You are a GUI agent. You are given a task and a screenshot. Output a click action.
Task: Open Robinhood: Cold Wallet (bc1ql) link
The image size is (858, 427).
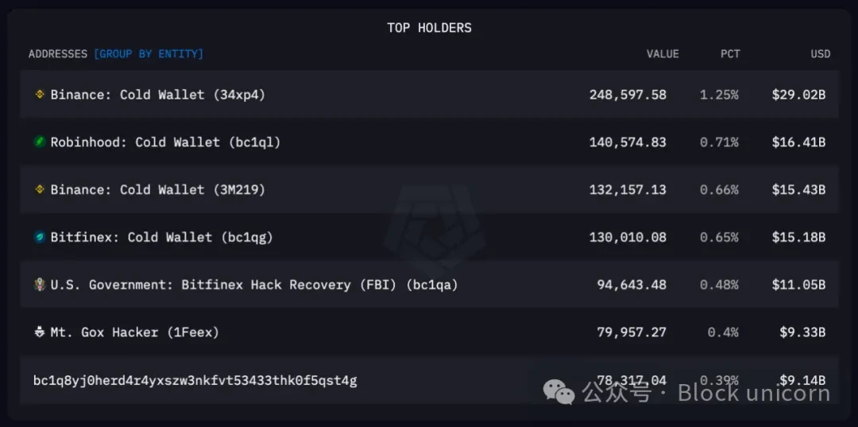pyautogui.click(x=165, y=142)
